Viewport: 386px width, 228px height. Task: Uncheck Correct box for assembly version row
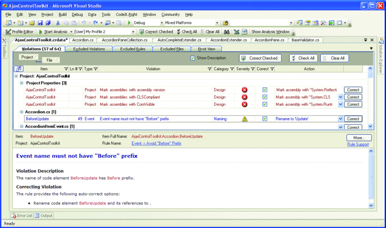(265, 90)
